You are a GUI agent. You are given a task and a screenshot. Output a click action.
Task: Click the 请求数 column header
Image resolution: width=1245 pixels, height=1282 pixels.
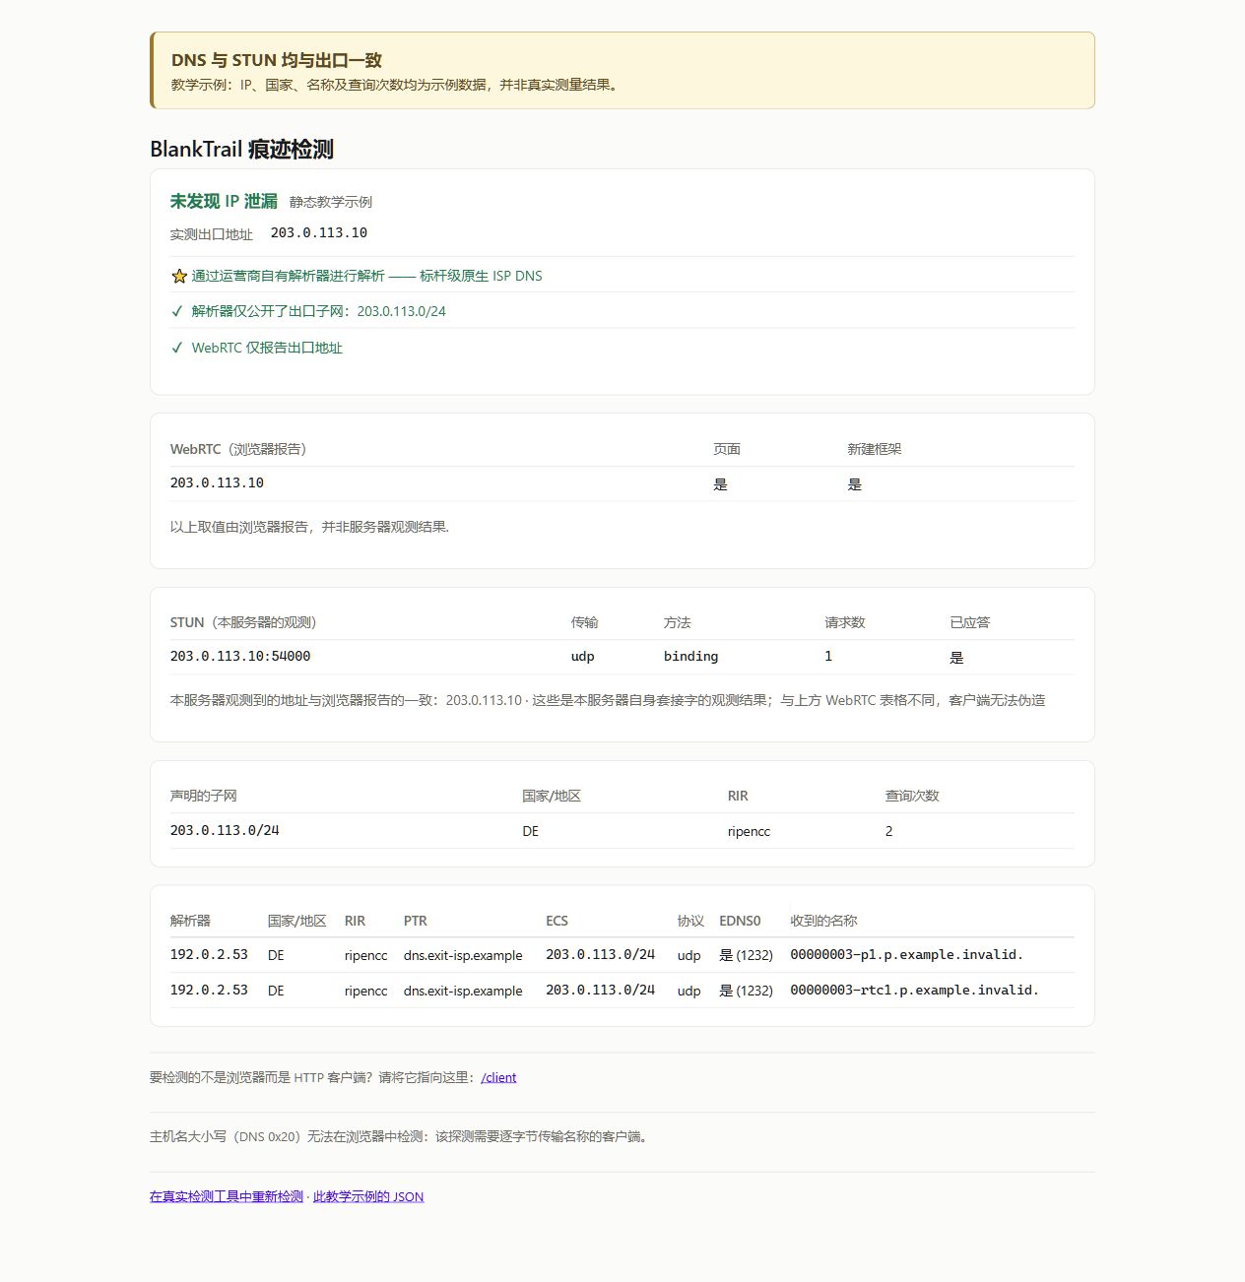(x=844, y=622)
